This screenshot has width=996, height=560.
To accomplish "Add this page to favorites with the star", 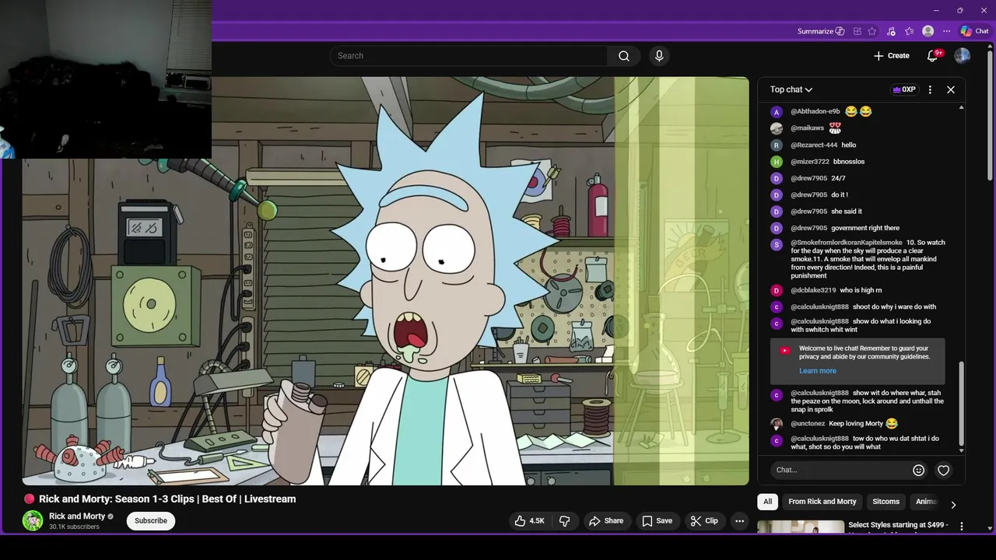I will [x=872, y=31].
